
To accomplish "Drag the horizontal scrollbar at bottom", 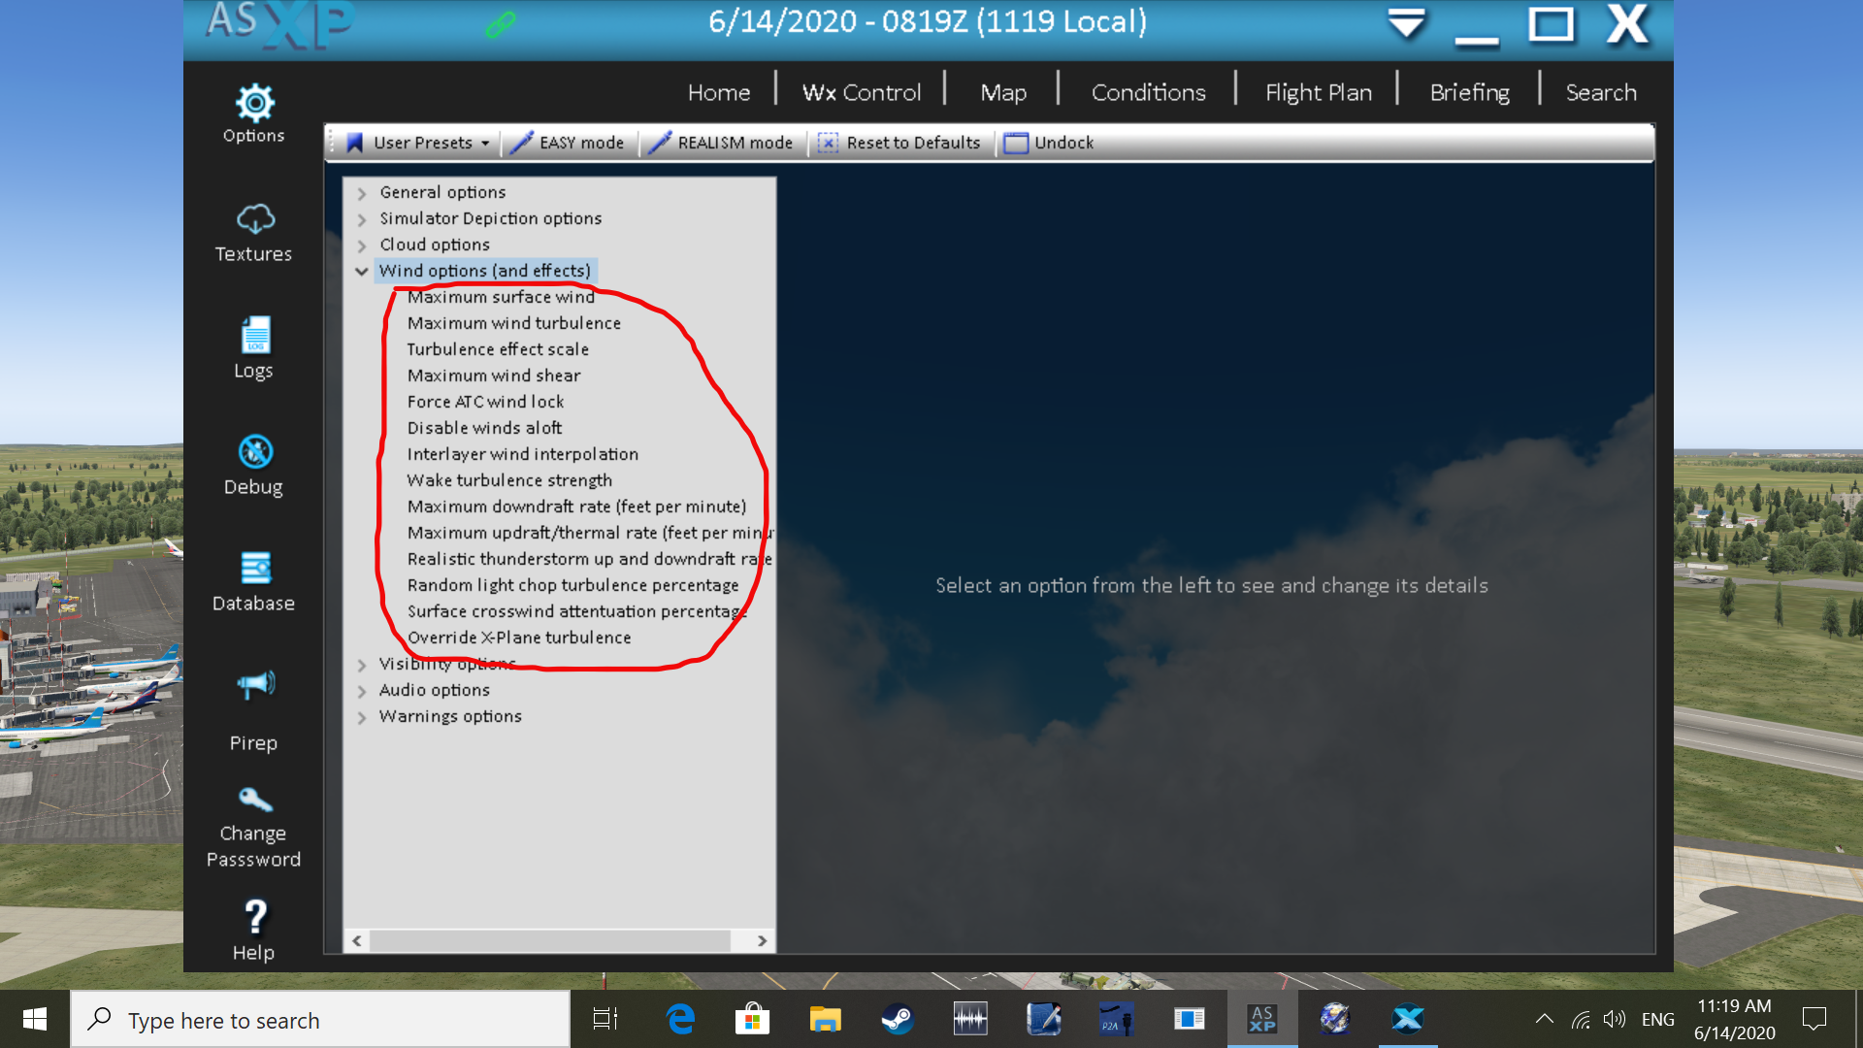I will click(557, 939).
